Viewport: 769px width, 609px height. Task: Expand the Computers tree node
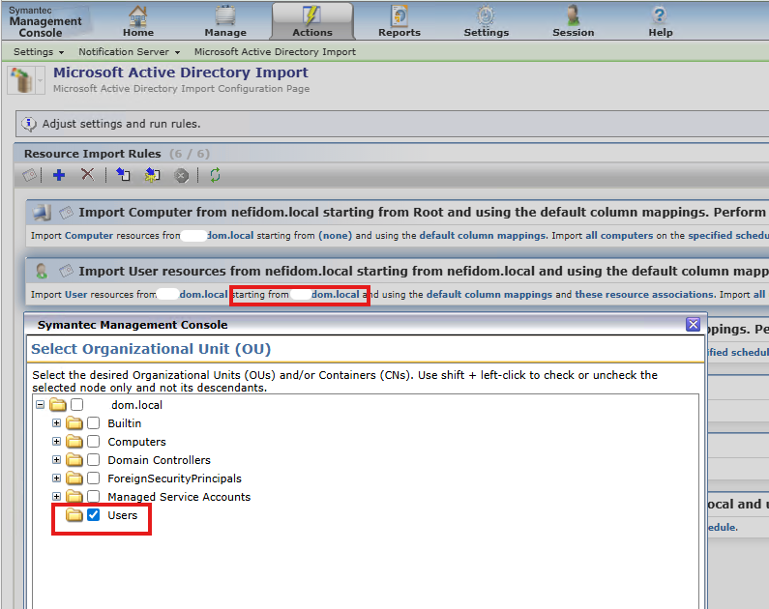pyautogui.click(x=56, y=442)
